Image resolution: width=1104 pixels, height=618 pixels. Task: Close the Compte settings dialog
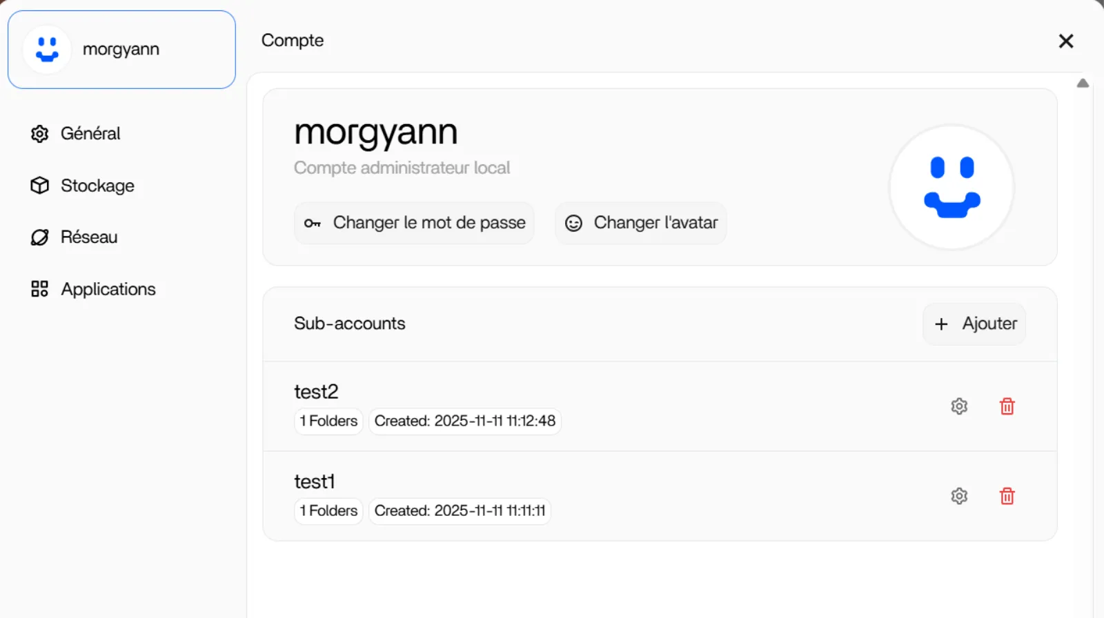click(x=1066, y=41)
